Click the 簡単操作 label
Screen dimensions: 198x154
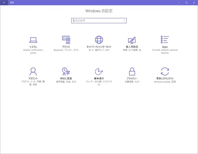pyautogui.click(x=99, y=78)
